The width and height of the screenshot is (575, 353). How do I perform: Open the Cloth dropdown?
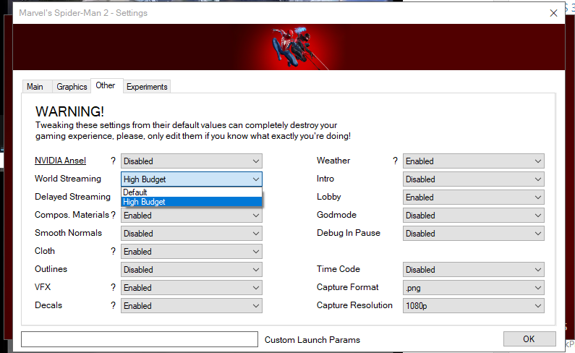point(192,251)
